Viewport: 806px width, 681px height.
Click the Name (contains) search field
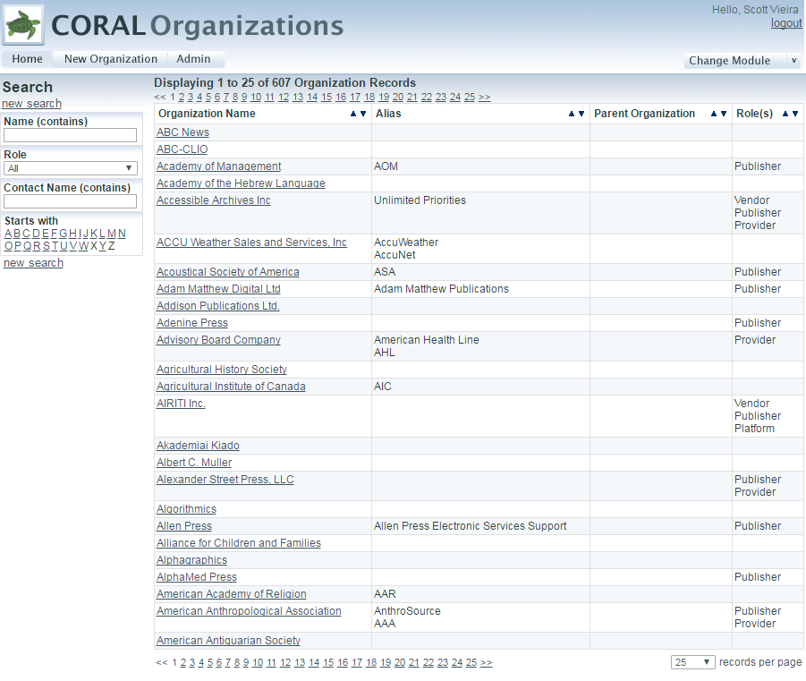tap(71, 135)
